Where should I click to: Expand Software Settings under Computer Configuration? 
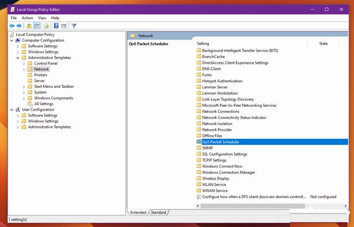18,46
